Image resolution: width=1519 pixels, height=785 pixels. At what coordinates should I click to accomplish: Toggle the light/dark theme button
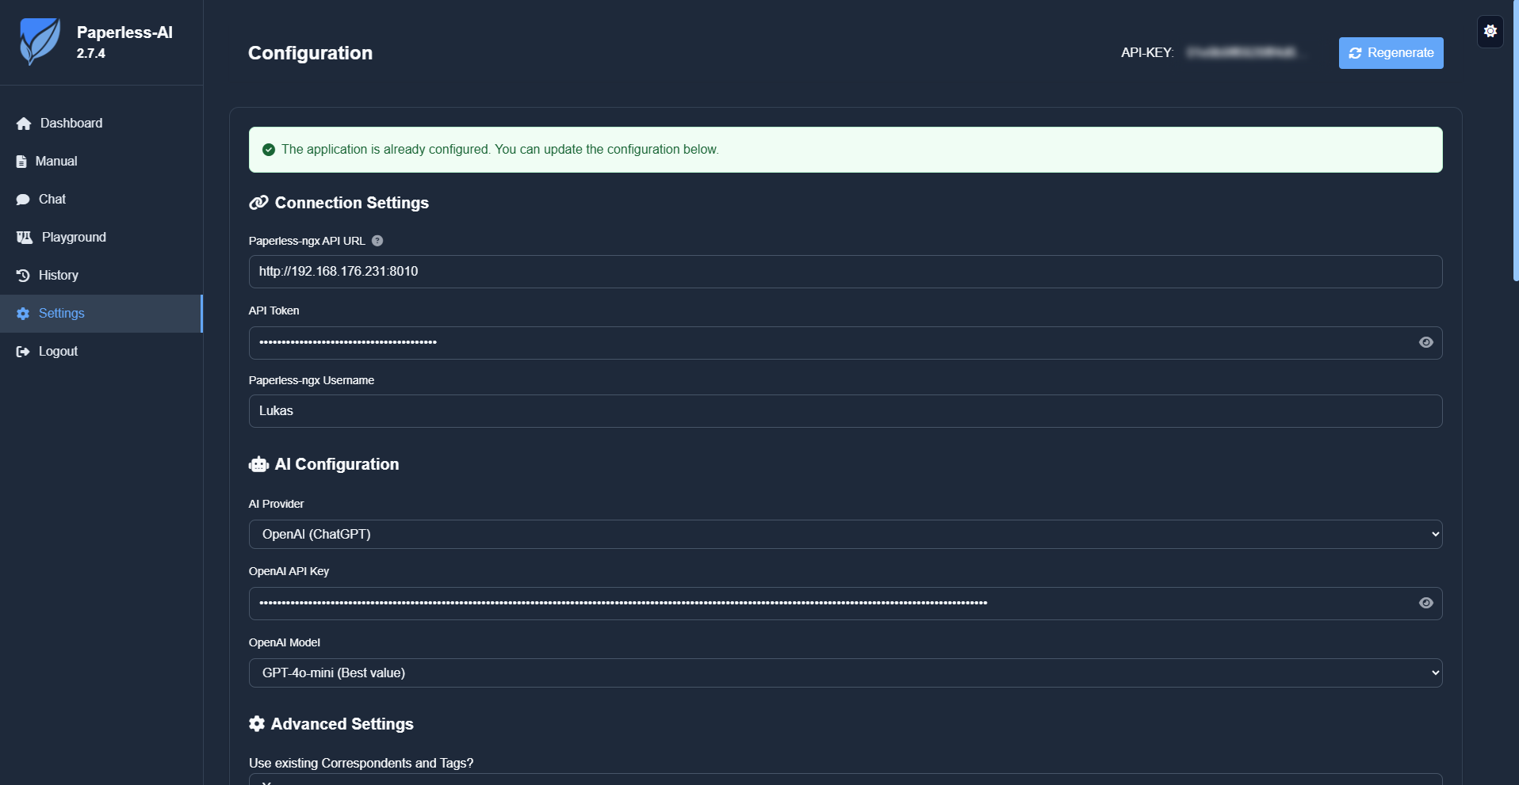(1490, 32)
